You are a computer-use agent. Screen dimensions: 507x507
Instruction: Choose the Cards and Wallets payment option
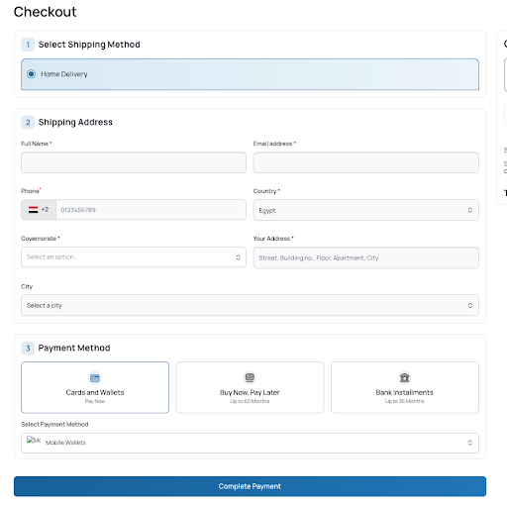tap(95, 387)
